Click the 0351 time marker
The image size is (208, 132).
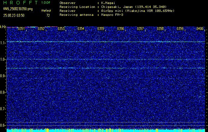[x=21, y=29]
